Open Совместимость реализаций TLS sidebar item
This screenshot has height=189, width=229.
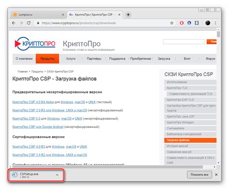tap(191, 94)
